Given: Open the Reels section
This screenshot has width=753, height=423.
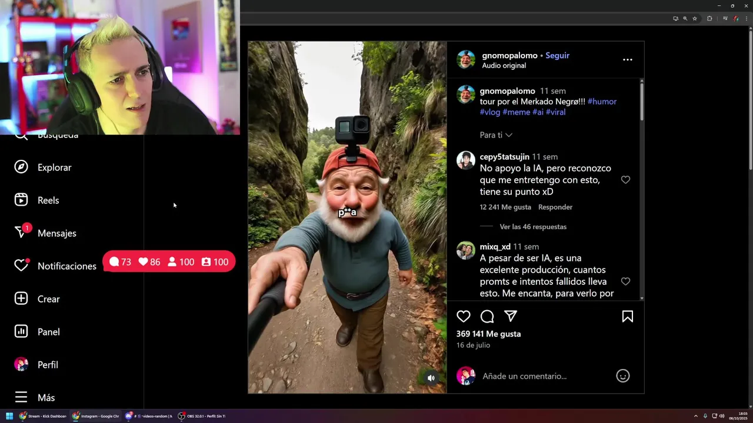Looking at the screenshot, I should (36, 200).
